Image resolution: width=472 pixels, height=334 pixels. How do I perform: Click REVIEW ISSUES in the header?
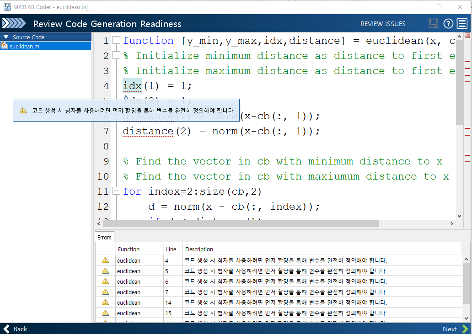(x=383, y=24)
